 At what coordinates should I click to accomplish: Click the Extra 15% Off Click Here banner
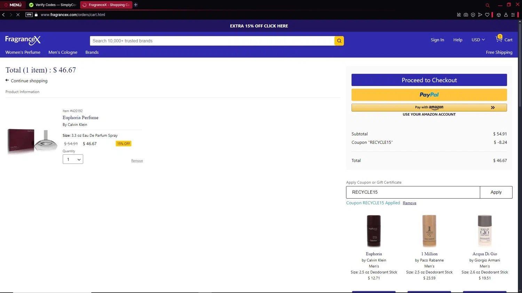click(259, 26)
